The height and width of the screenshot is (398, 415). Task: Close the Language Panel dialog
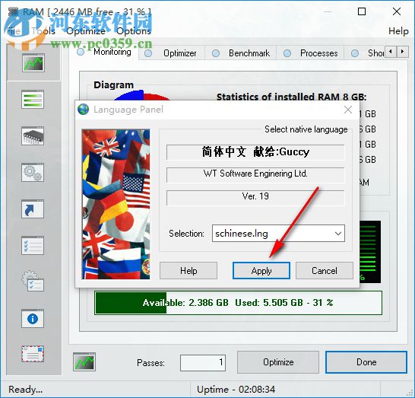tap(348, 110)
